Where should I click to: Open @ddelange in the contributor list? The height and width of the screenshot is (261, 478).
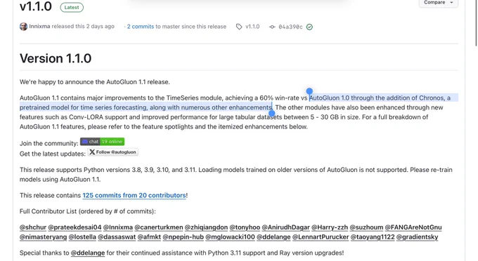273,237
